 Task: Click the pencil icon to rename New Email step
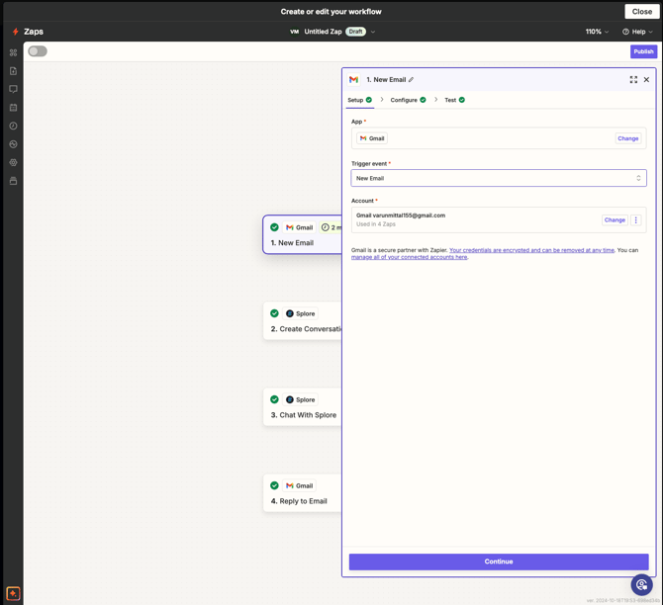411,79
